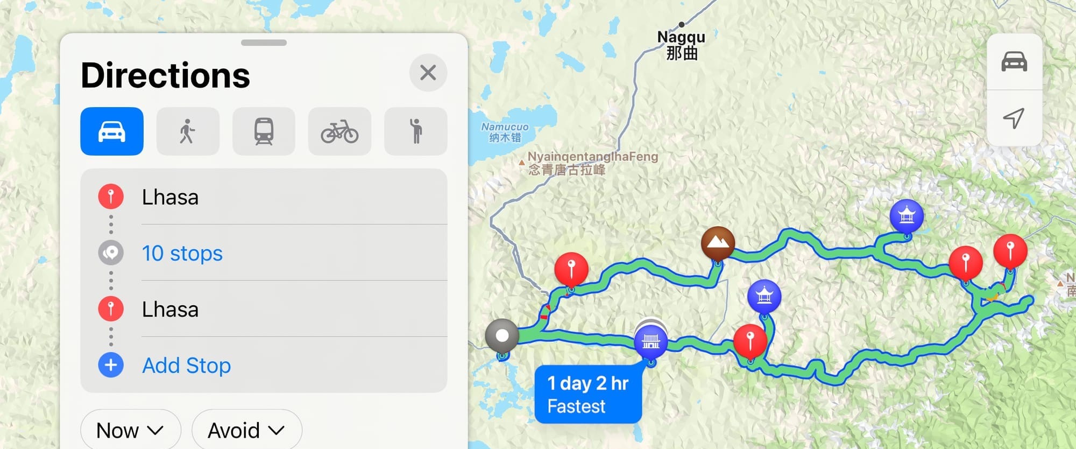
Task: Open the Avoid options dropdown
Action: click(x=246, y=430)
